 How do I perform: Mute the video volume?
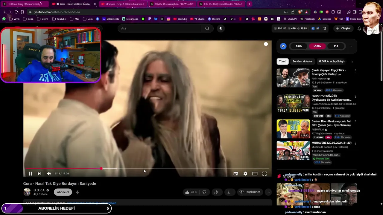pos(49,173)
